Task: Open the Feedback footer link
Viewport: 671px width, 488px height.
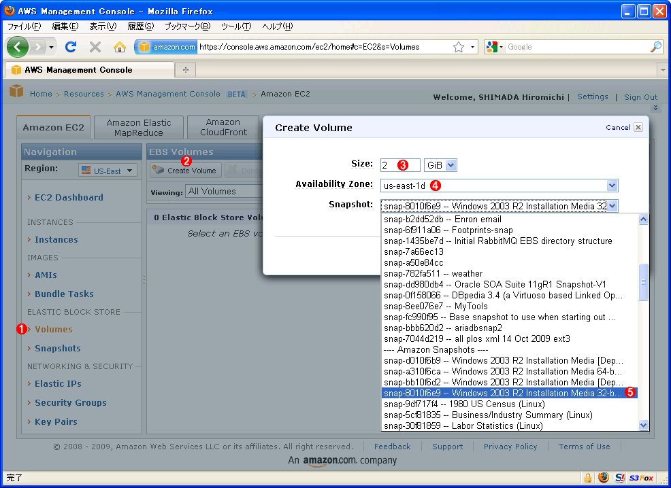Action: point(393,447)
